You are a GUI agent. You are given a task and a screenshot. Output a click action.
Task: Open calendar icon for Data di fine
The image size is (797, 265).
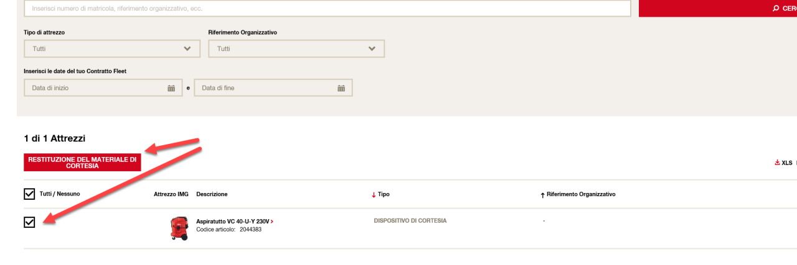click(341, 88)
